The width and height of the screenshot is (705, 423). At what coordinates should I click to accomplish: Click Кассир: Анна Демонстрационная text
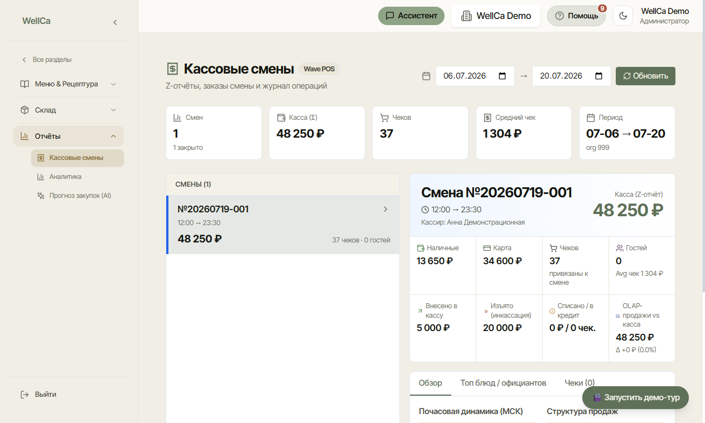[473, 222]
